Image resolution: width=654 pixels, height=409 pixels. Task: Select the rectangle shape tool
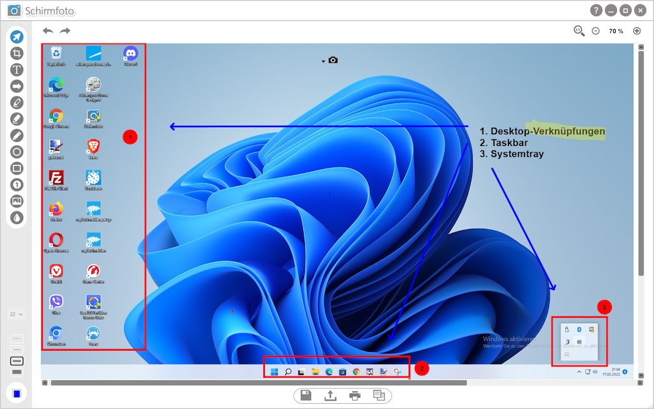coord(17,169)
